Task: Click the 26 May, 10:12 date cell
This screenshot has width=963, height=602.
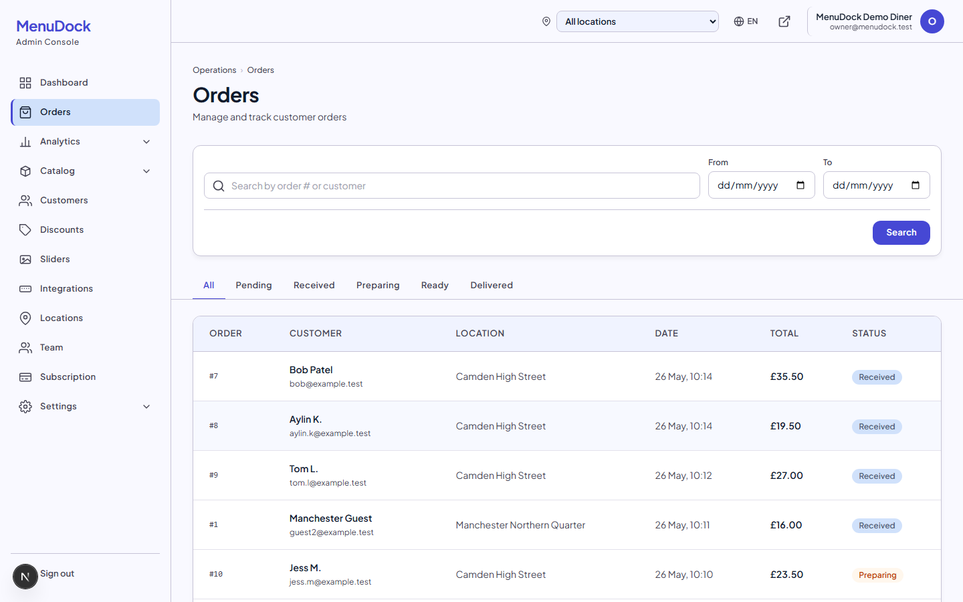Action: click(x=683, y=476)
